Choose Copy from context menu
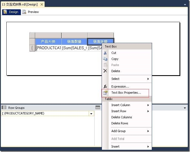 [x=127, y=59]
